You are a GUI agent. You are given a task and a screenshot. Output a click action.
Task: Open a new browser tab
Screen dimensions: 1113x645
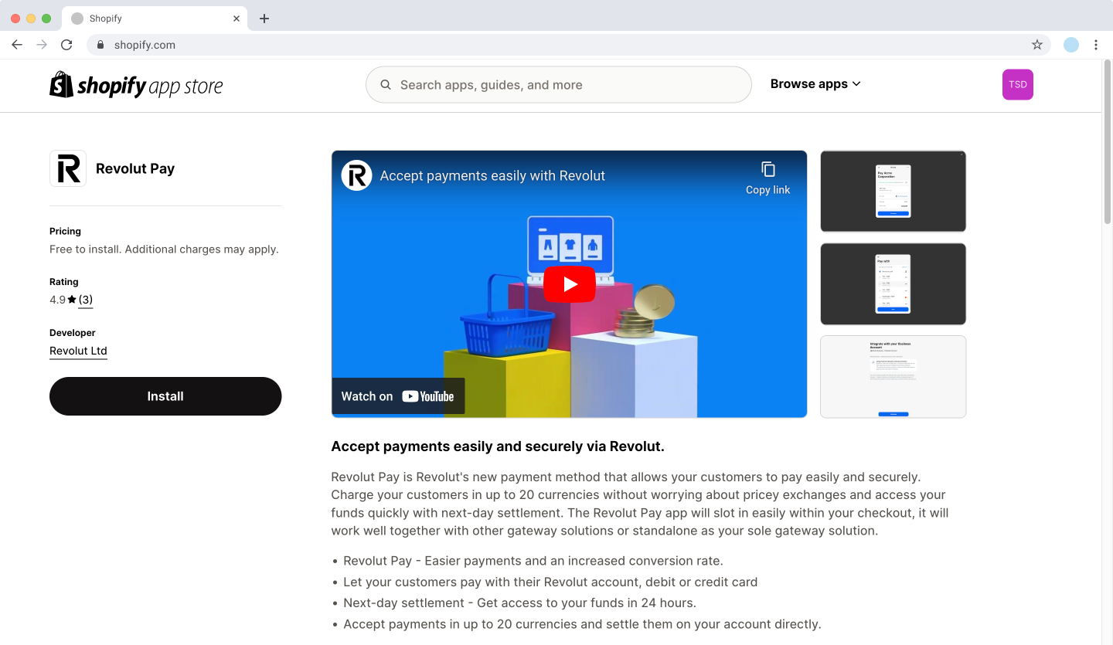(264, 19)
